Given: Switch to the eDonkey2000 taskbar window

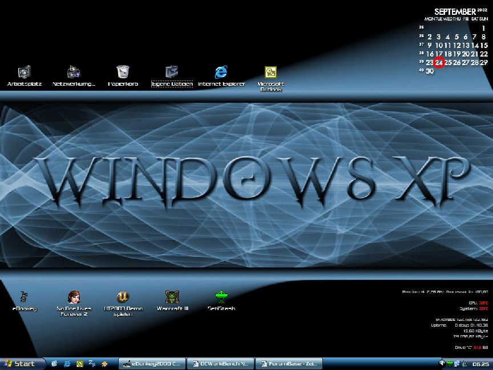Looking at the screenshot, I should coord(152,364).
